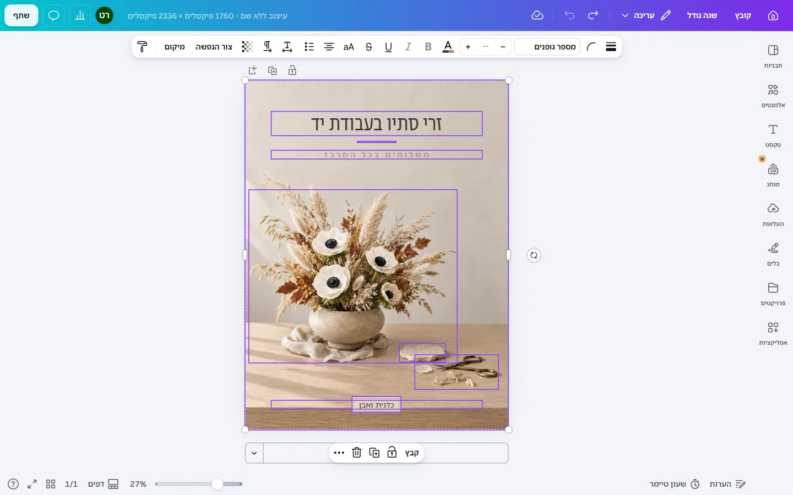Check cloud save status icon
The width and height of the screenshot is (793, 495).
click(537, 15)
